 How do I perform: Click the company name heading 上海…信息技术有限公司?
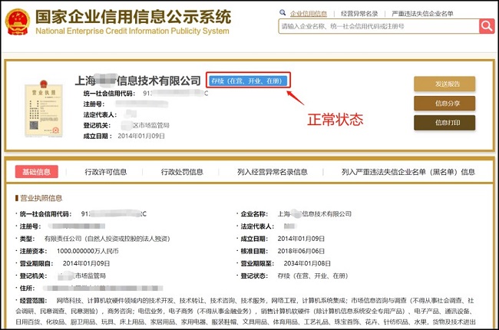click(x=137, y=81)
